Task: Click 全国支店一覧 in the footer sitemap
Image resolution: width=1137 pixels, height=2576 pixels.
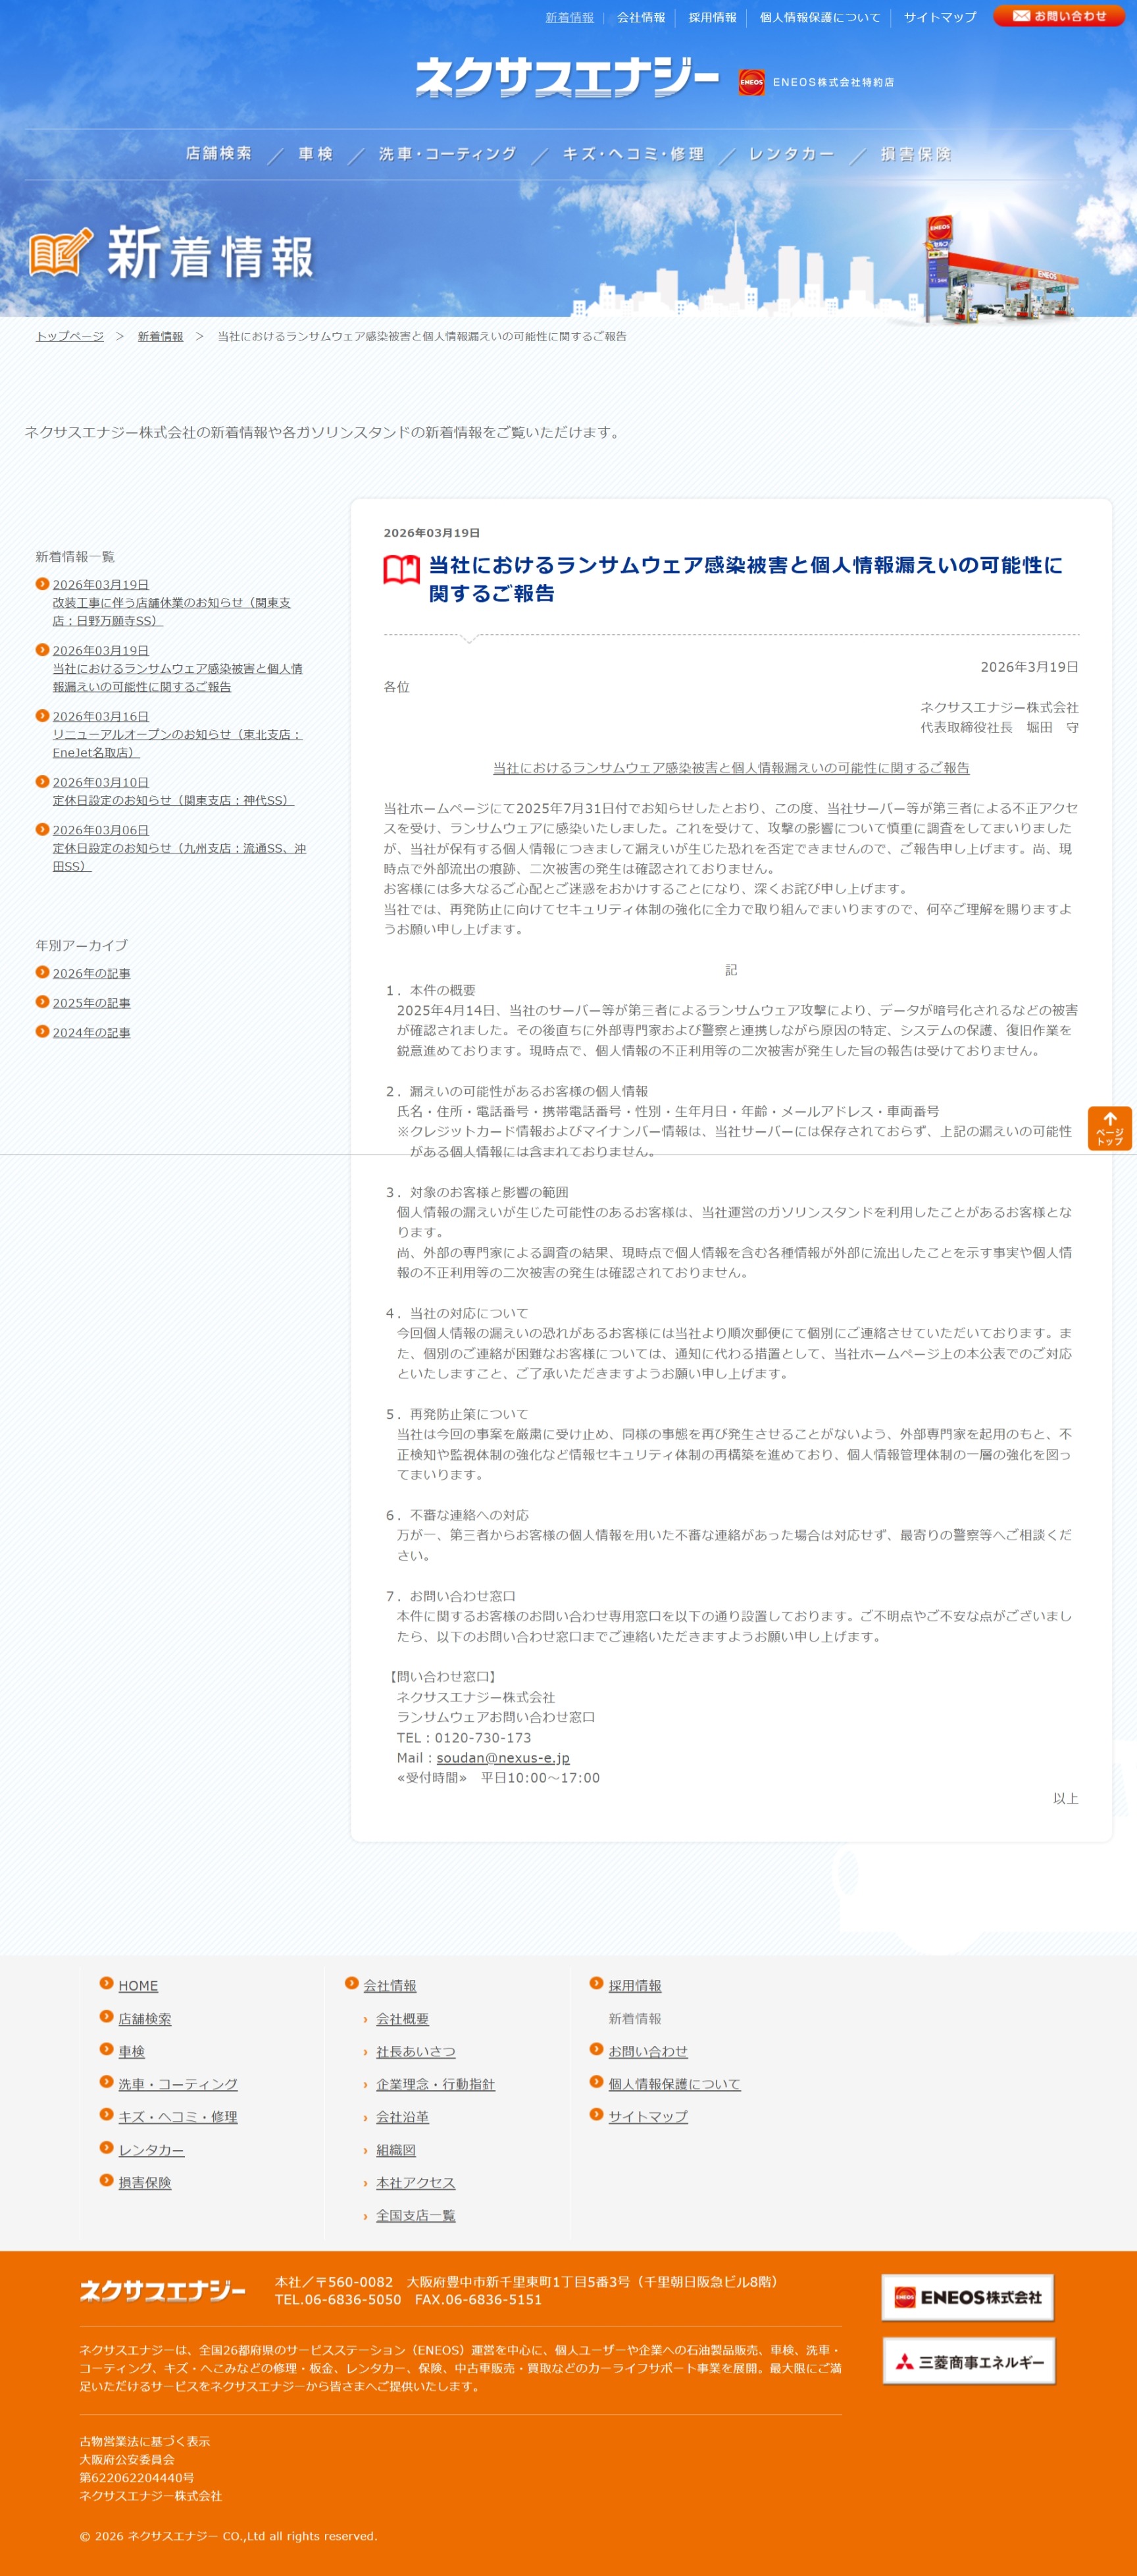Action: click(x=416, y=2215)
